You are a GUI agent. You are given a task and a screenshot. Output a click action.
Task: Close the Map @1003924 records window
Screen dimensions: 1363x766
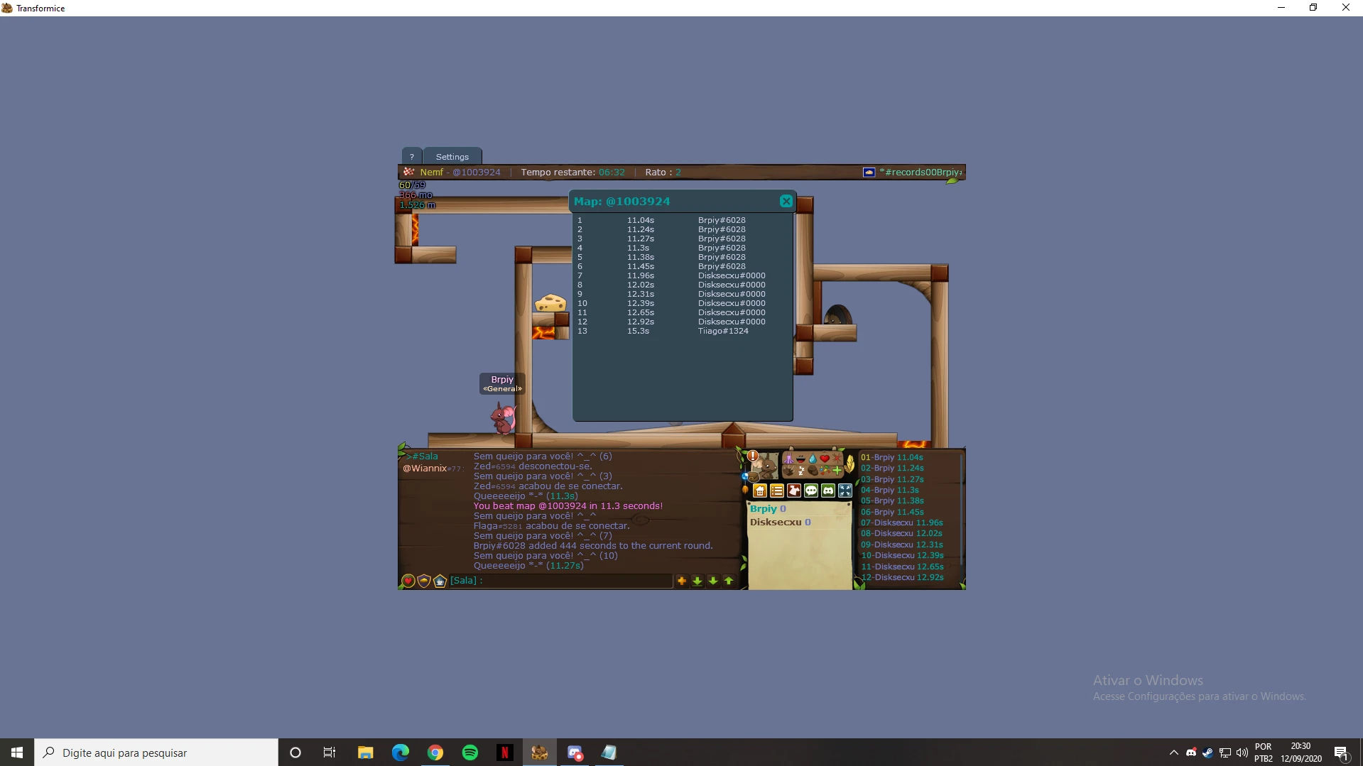click(786, 202)
